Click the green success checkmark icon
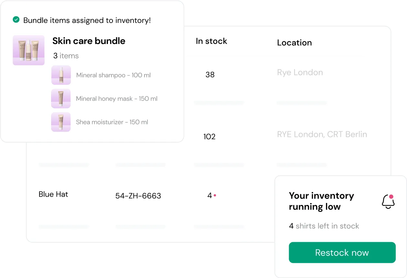The image size is (407, 278). click(16, 20)
